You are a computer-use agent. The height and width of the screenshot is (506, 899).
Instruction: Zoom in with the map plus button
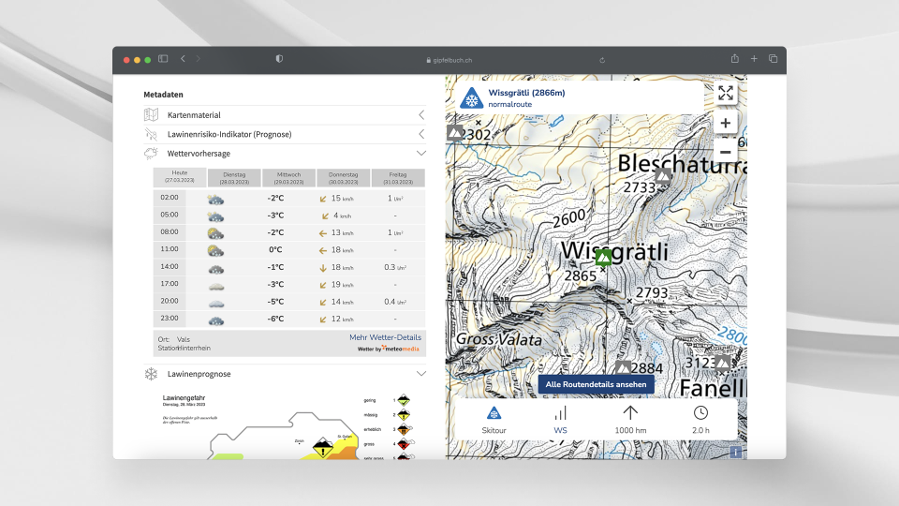[726, 123]
